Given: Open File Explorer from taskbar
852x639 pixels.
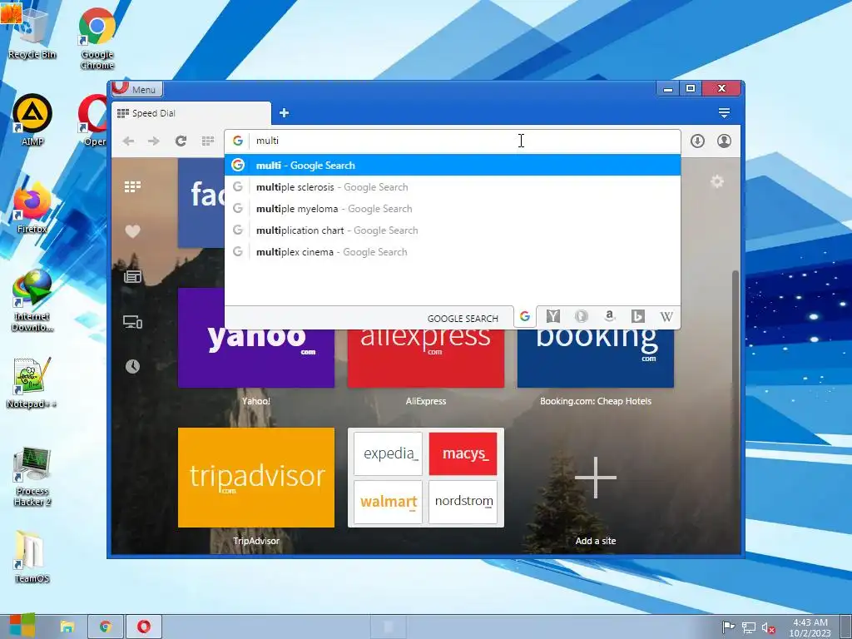Looking at the screenshot, I should coord(67,627).
